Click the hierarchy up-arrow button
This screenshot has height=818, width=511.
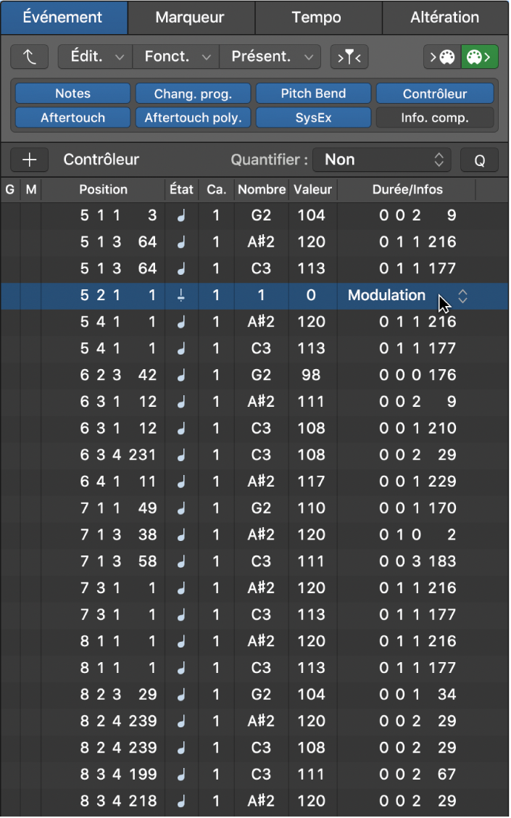(29, 57)
